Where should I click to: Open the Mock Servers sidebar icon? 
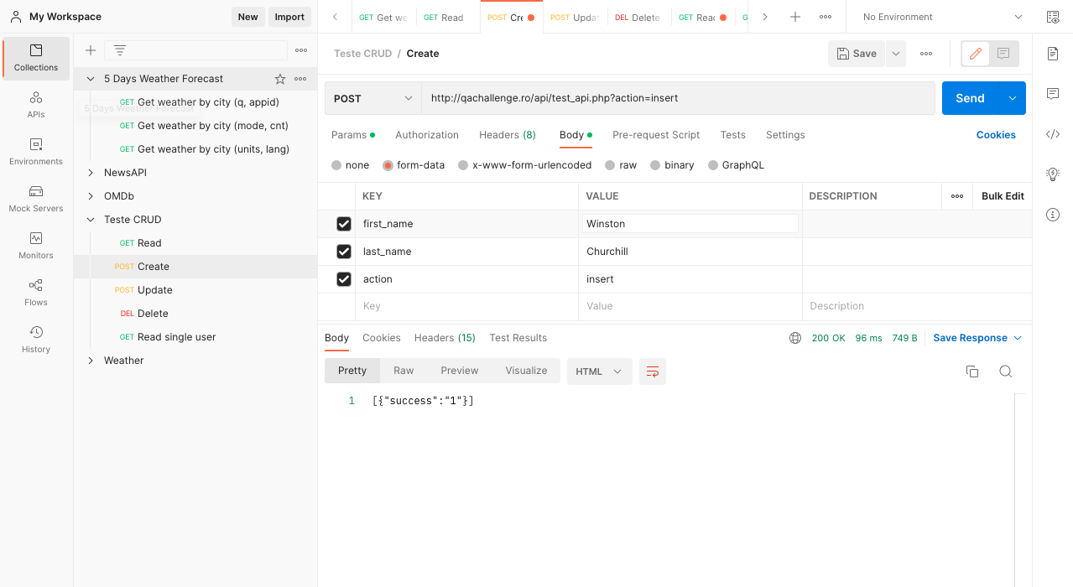[36, 199]
